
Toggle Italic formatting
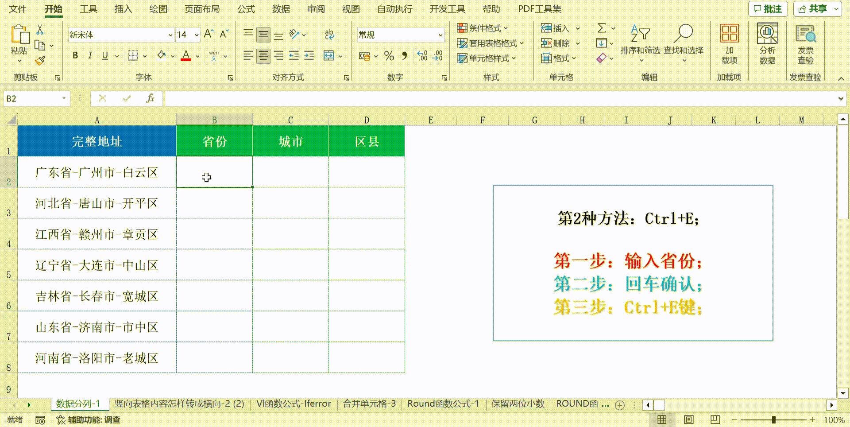(90, 55)
